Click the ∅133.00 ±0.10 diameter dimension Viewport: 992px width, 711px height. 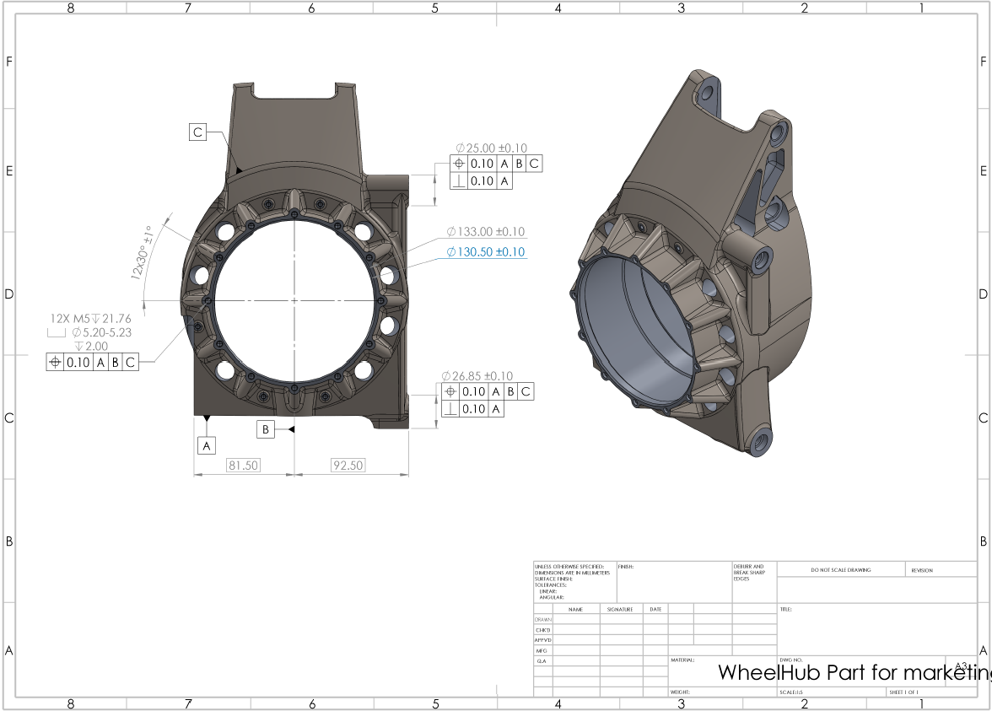[x=486, y=231]
